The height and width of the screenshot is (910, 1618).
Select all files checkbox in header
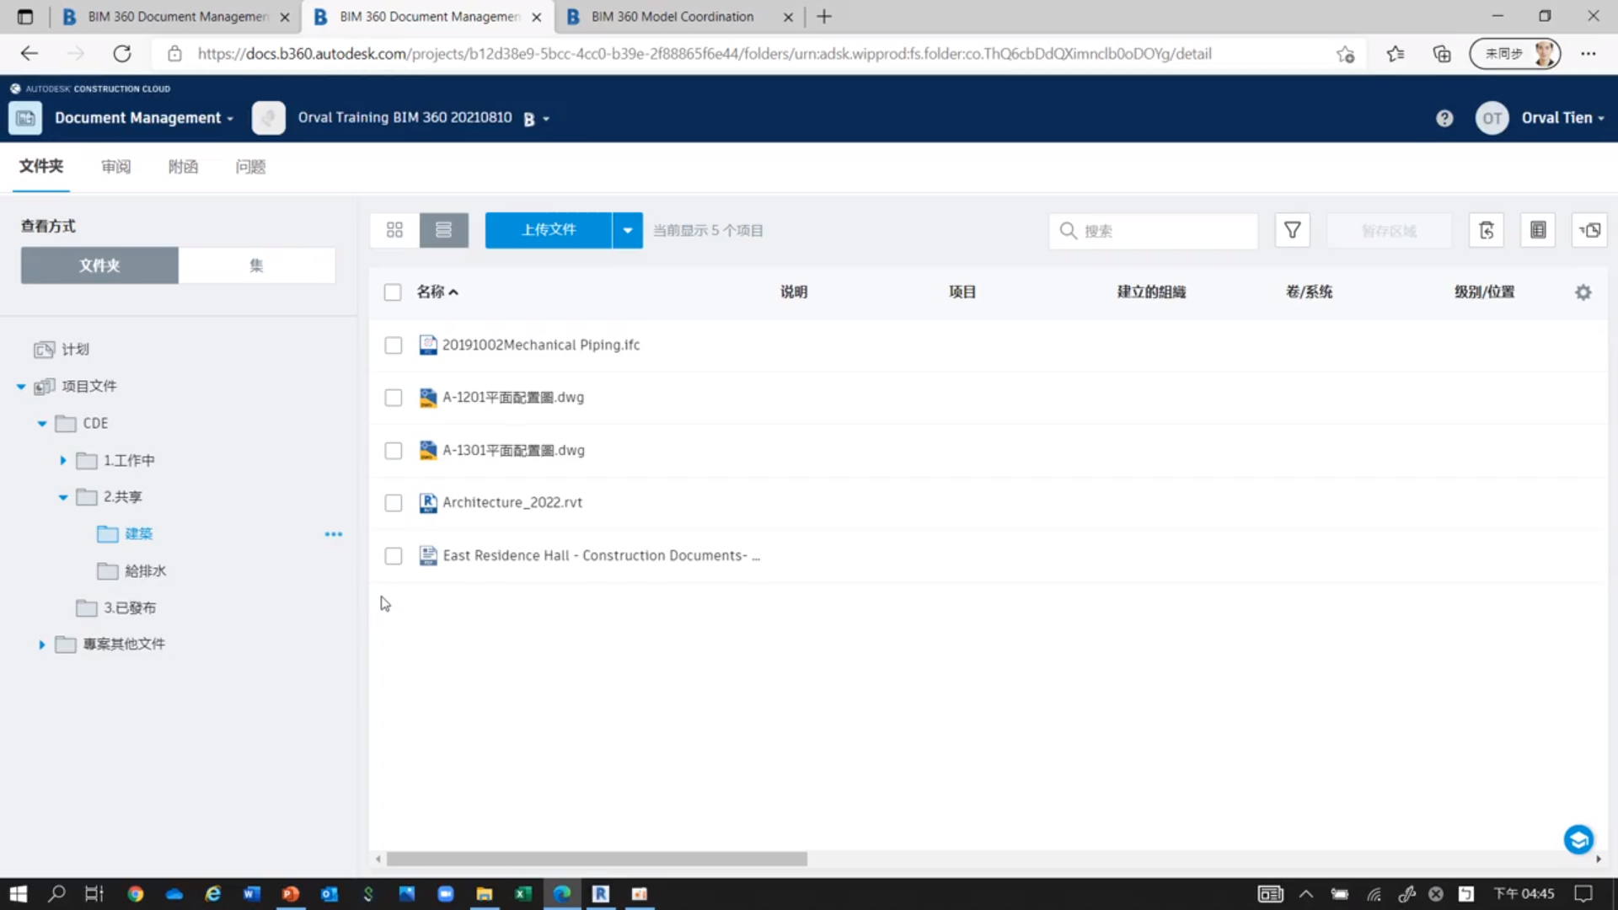393,292
